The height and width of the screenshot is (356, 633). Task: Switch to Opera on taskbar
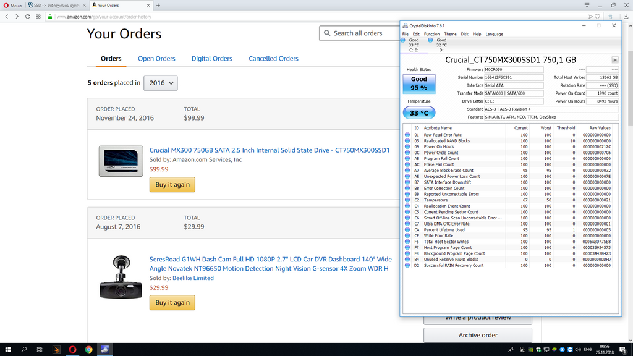click(73, 350)
